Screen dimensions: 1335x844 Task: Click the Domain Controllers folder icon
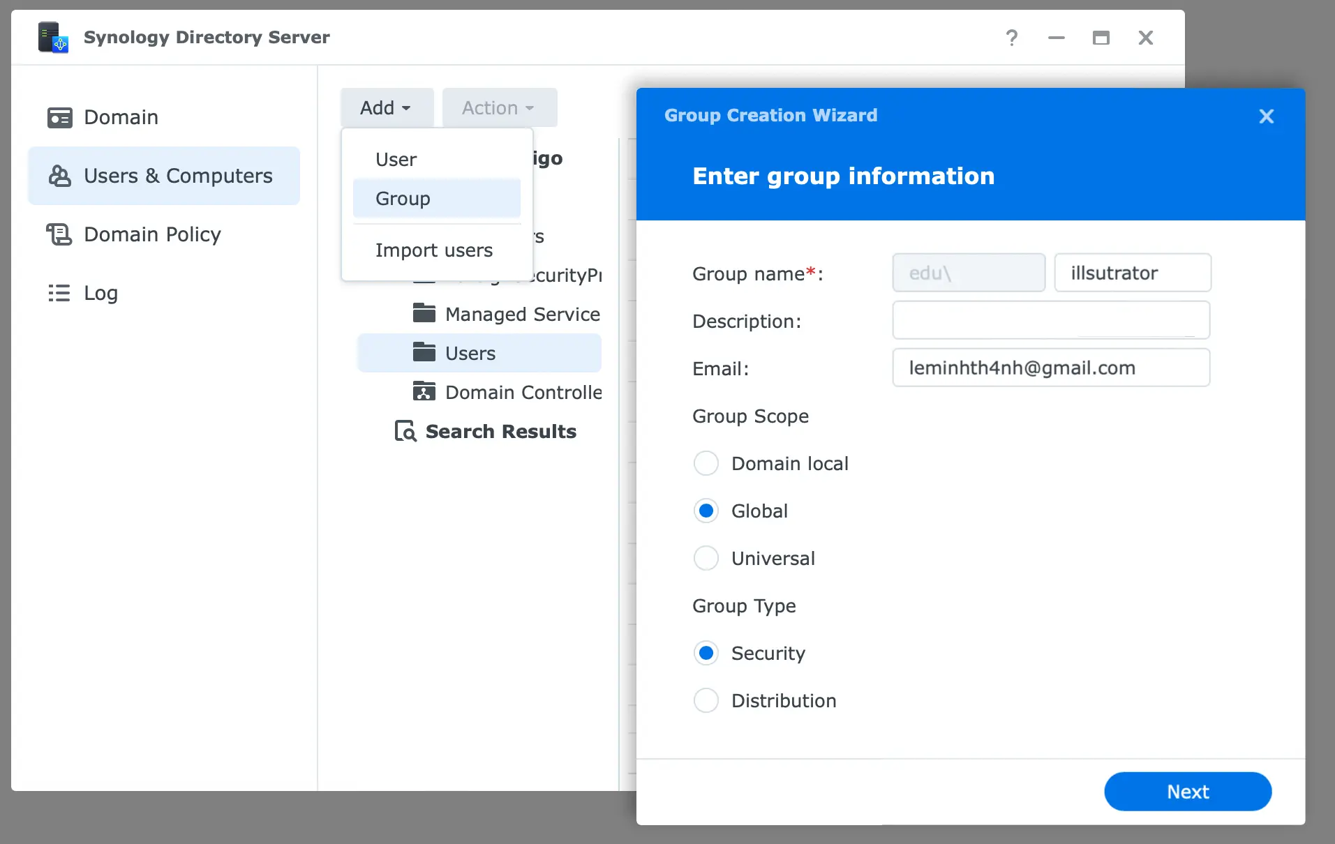424,392
